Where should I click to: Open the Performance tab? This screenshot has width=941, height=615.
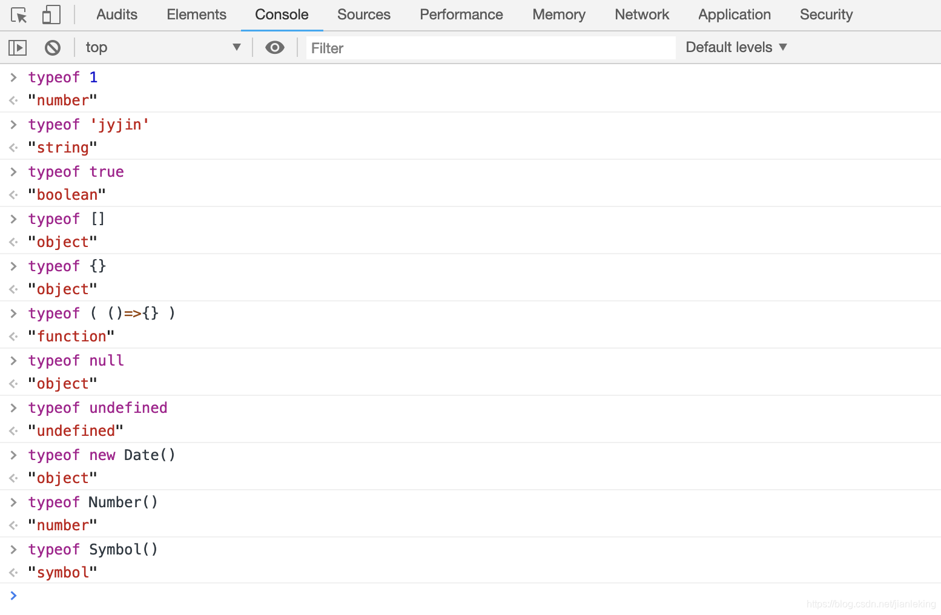[x=461, y=15]
